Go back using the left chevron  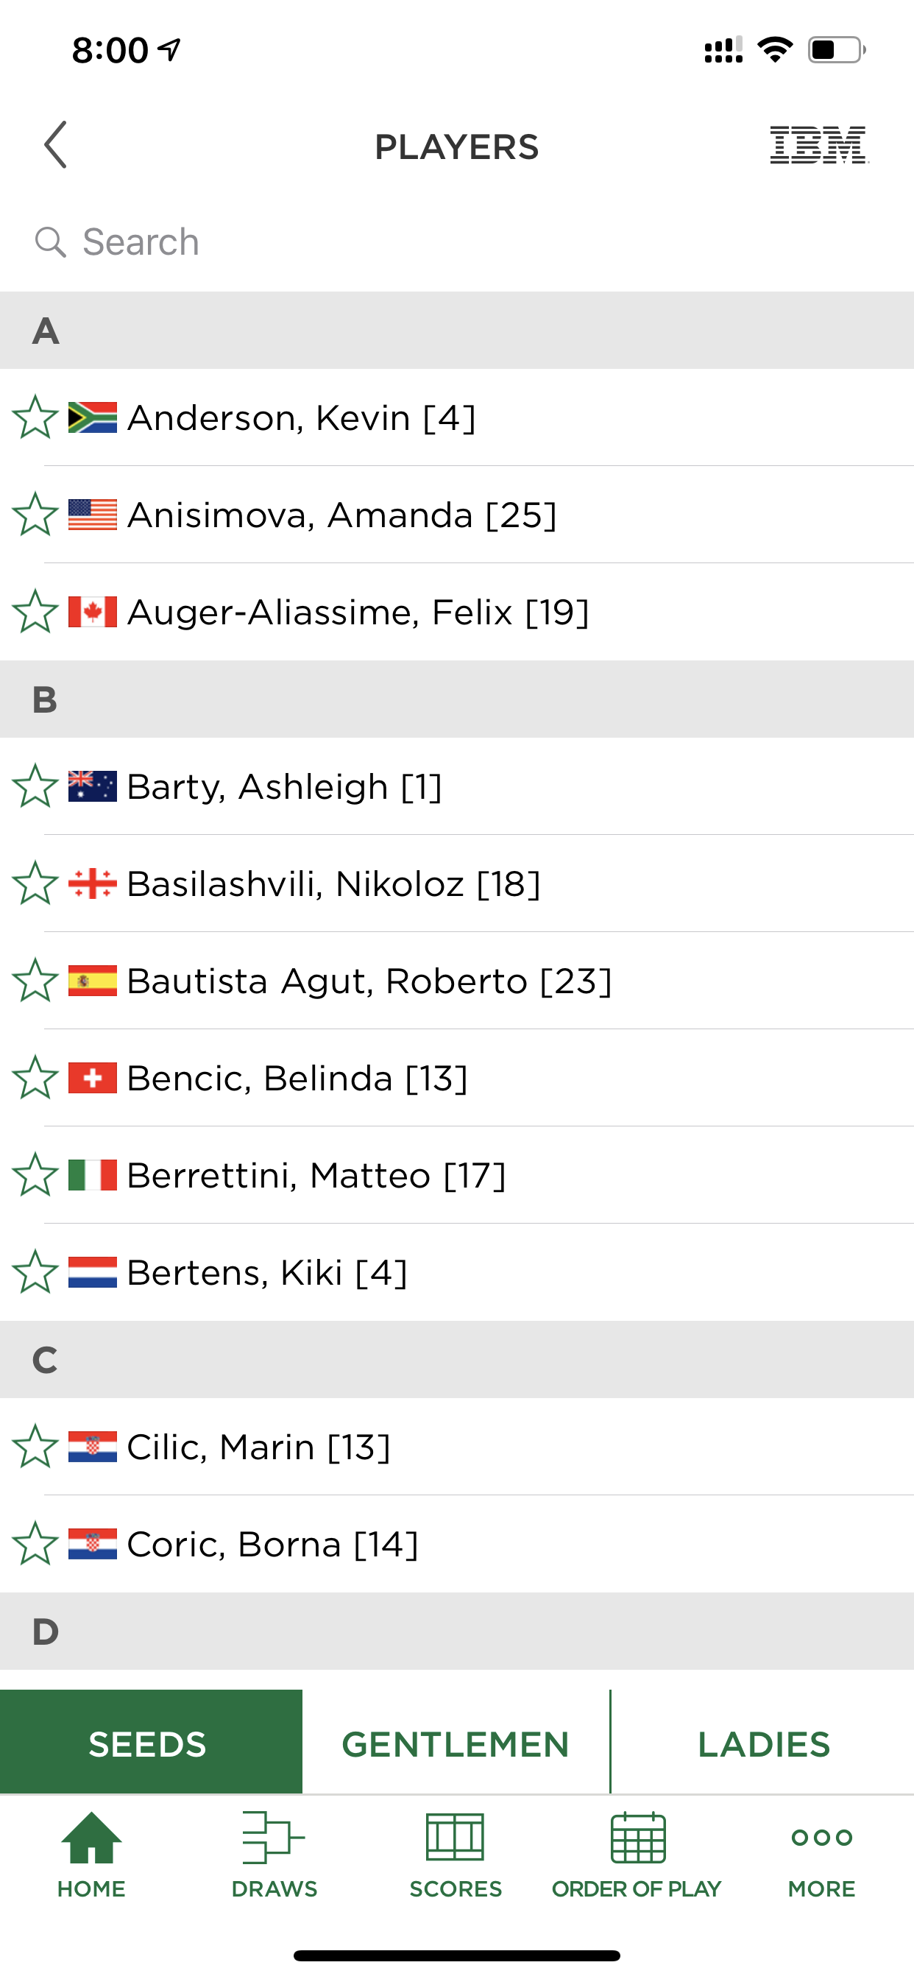[55, 144]
